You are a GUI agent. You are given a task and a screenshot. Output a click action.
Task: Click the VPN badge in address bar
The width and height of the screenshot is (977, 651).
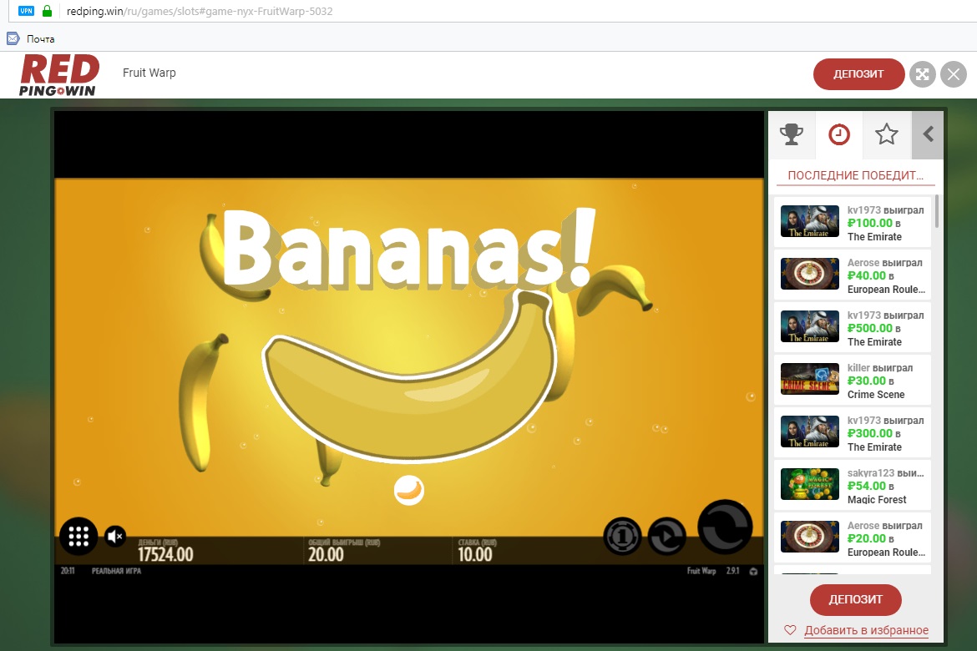tap(26, 11)
